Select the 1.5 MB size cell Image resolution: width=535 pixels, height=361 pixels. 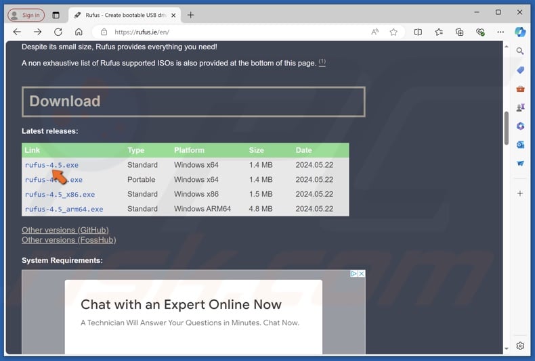(x=261, y=194)
